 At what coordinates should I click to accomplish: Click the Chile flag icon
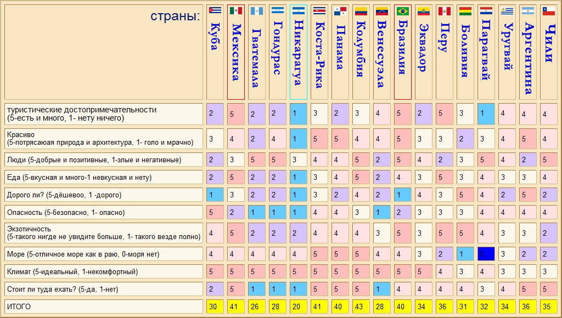click(x=548, y=11)
